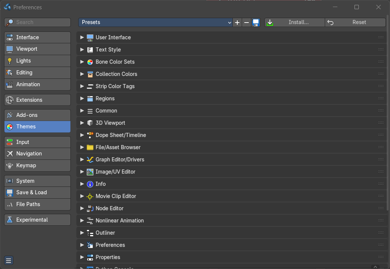
Task: Click the Install... theme button
Action: [x=295, y=22]
